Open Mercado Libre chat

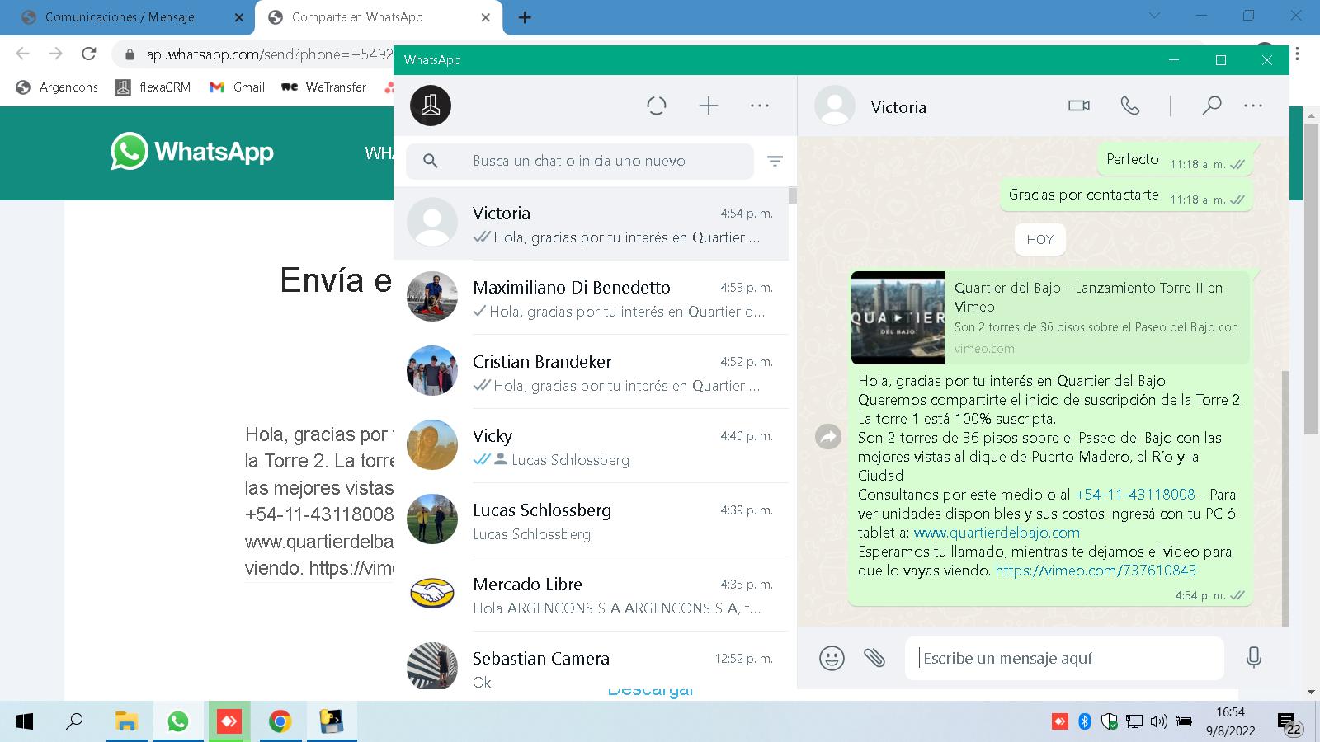pyautogui.click(x=591, y=594)
